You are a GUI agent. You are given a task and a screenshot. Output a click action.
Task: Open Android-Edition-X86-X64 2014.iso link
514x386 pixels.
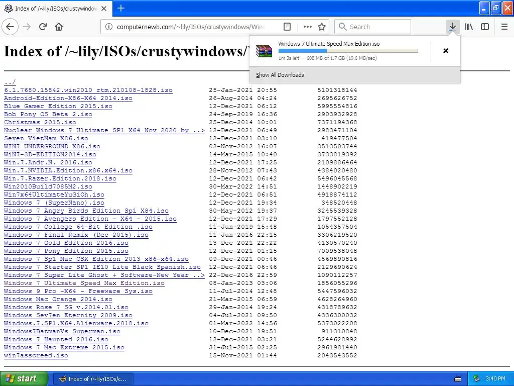point(68,98)
